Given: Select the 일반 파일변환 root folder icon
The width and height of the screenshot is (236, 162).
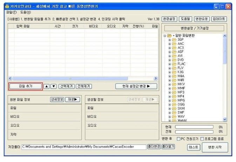Looking at the screenshot, I should pyautogui.click(x=169, y=36).
